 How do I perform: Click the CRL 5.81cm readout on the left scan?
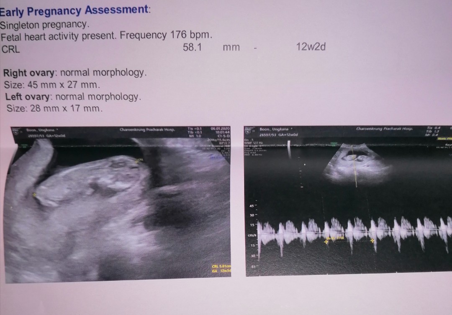221,267
